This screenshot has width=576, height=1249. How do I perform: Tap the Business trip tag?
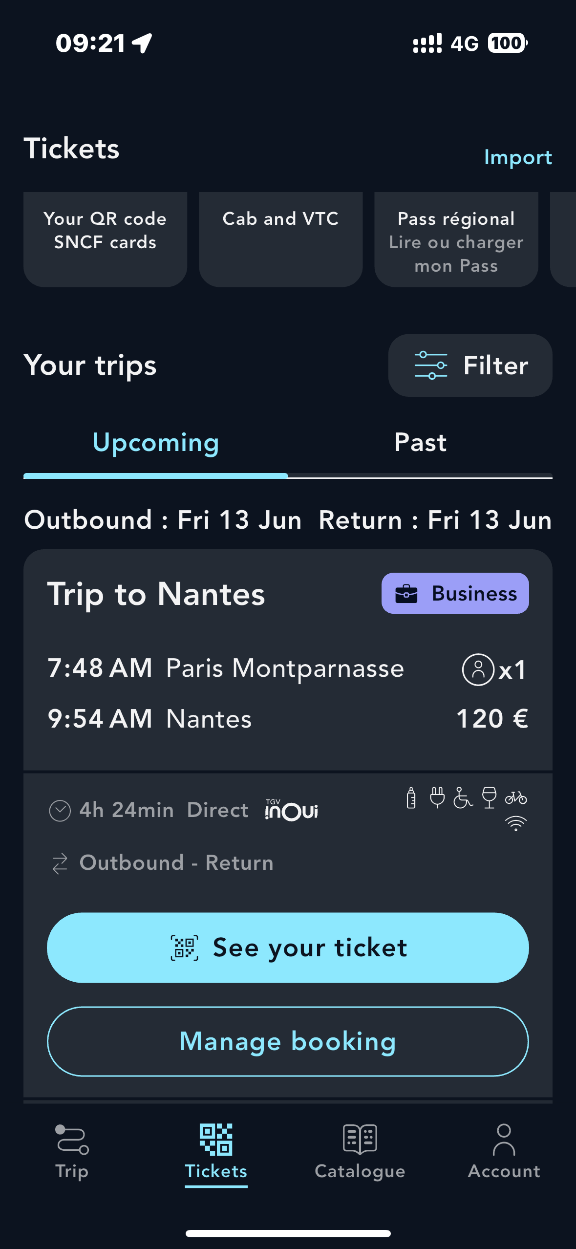[x=455, y=593]
